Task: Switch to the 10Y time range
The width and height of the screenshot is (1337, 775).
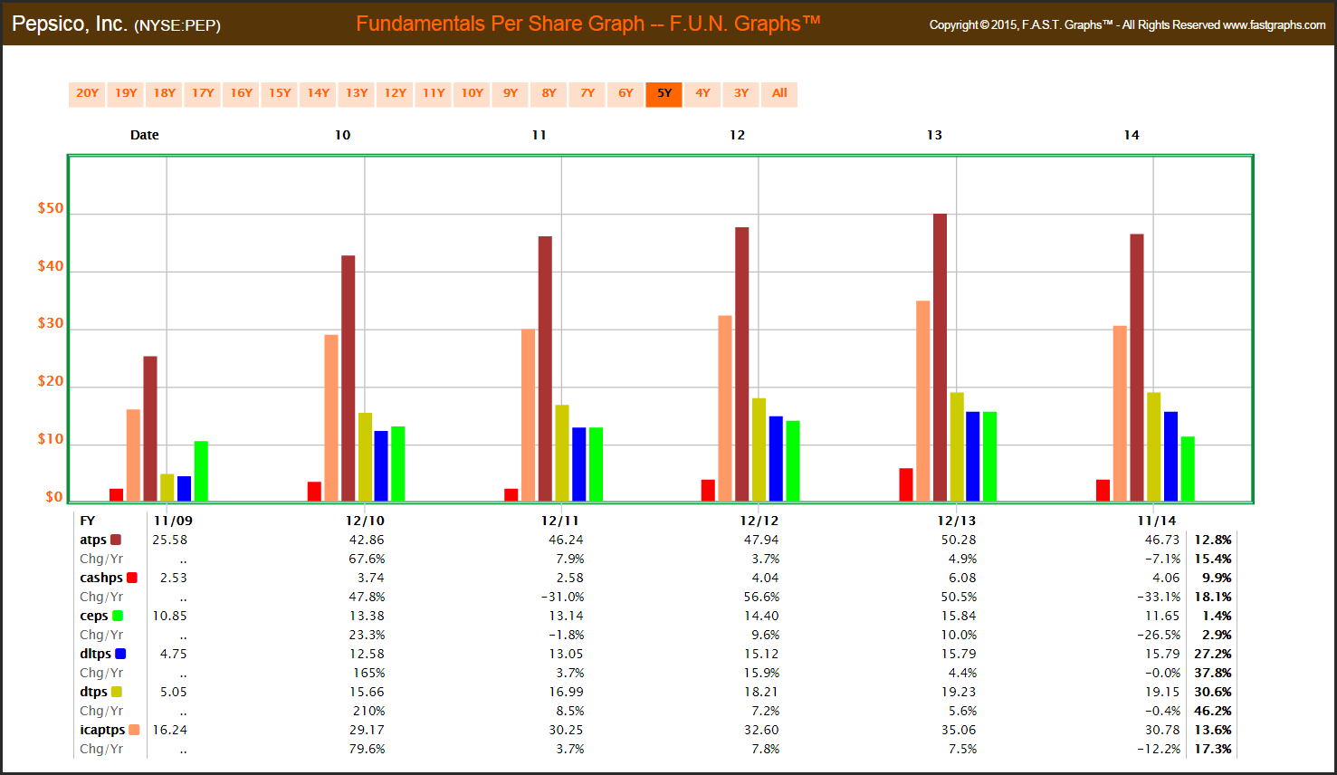Action: (x=472, y=94)
